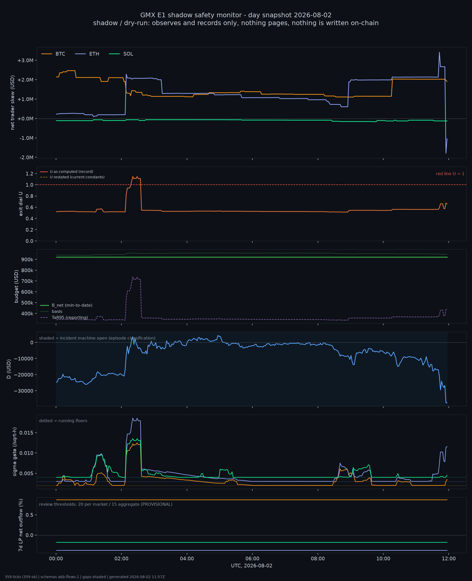Click the BTC legend entry
This screenshot has height=581, width=472.
pyautogui.click(x=53, y=54)
